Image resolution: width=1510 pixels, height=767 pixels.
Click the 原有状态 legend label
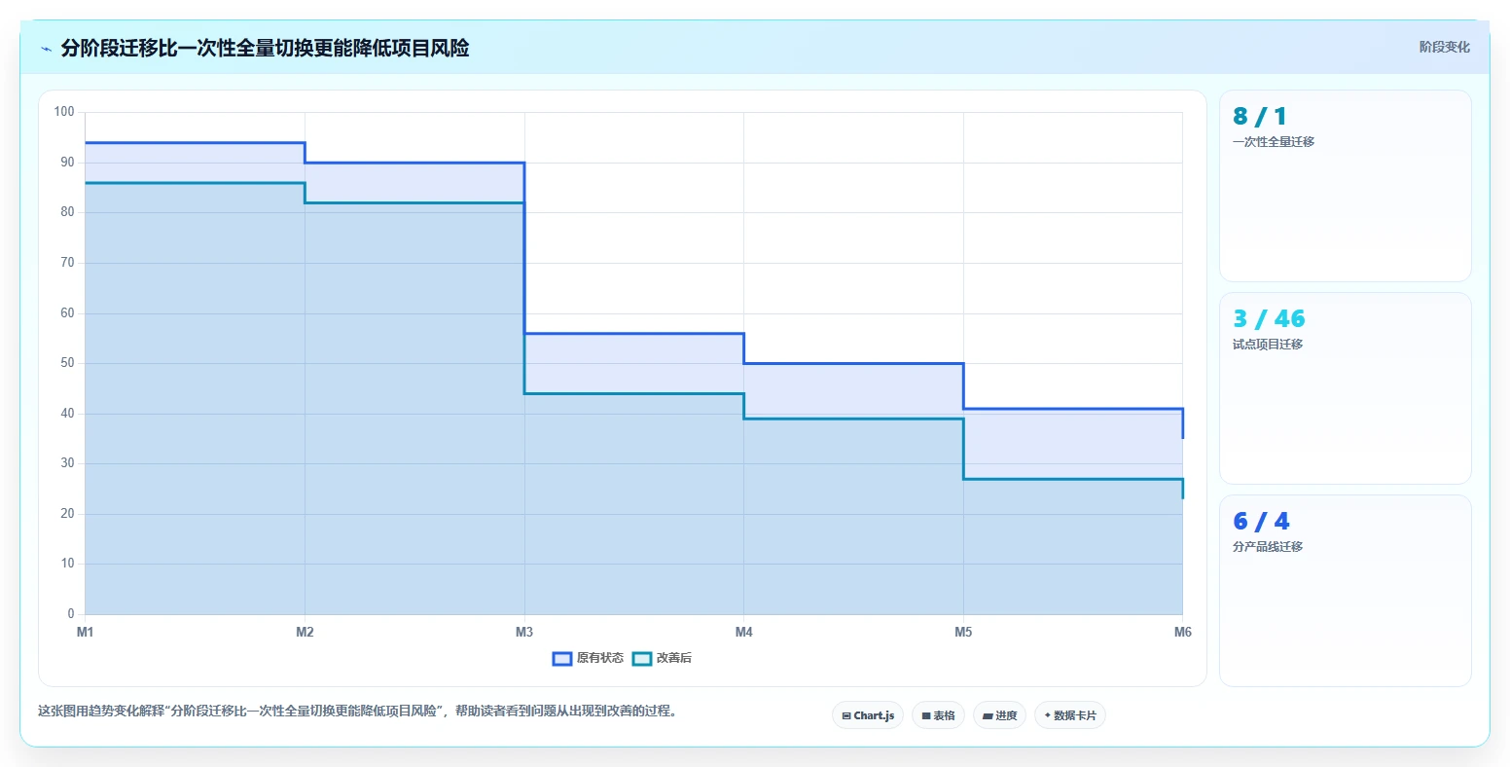point(600,659)
